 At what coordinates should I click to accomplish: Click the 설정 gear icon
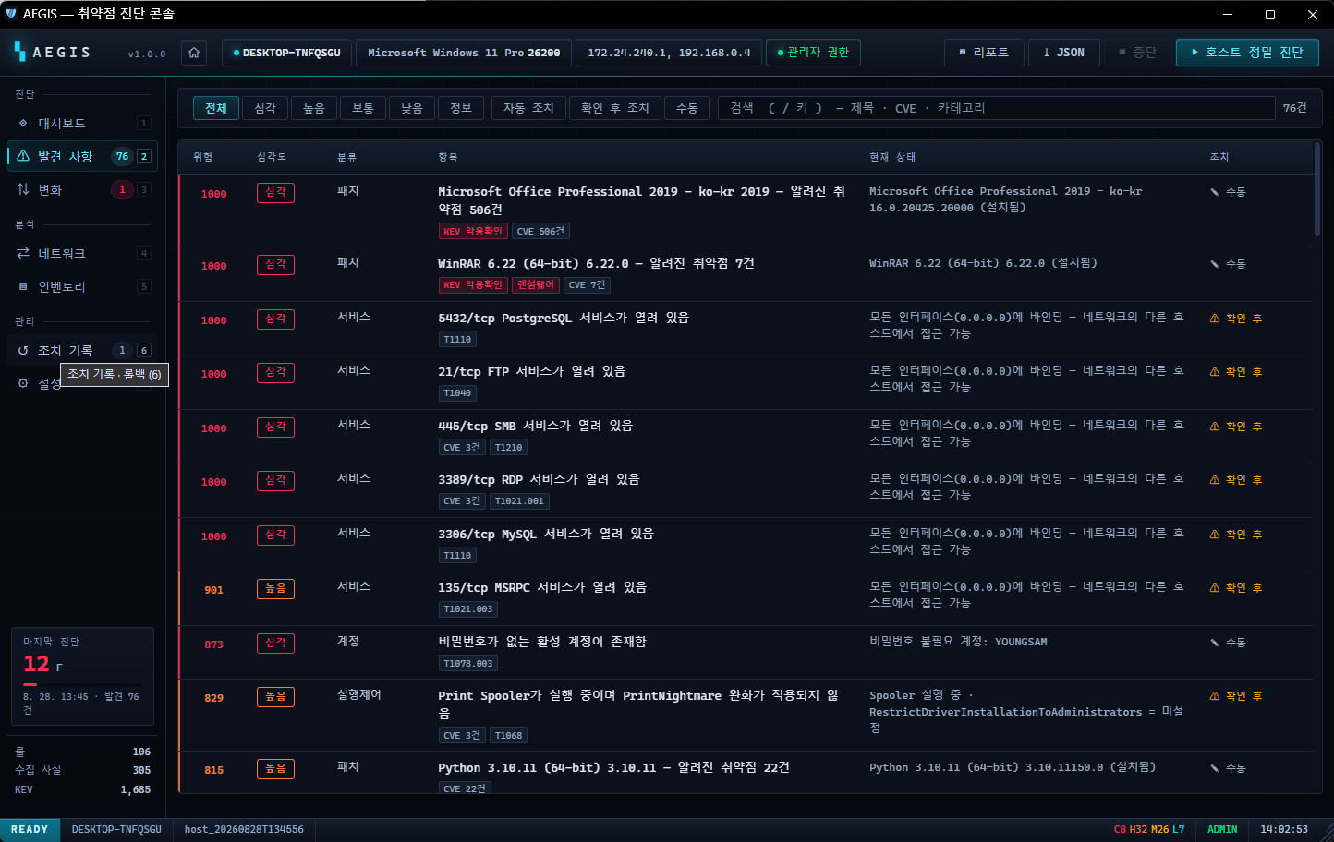[x=23, y=383]
